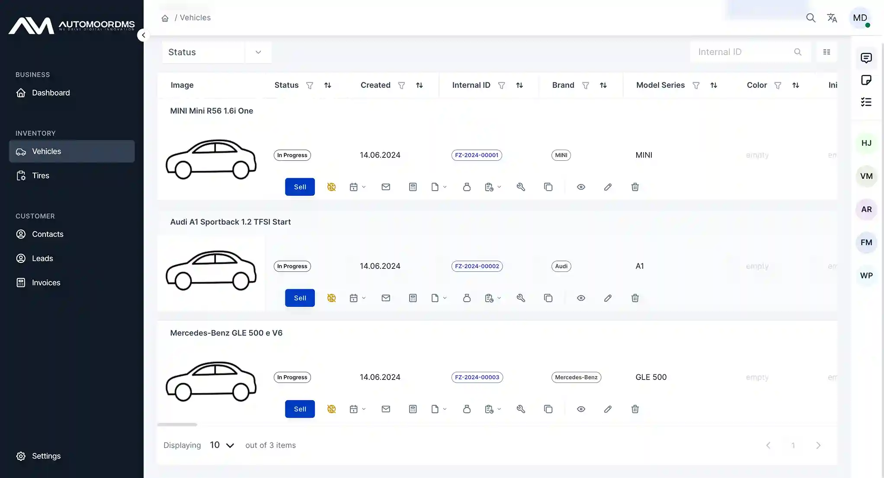Open Invoices in sidebar
Screen dimensions: 884x478
click(x=72, y=282)
